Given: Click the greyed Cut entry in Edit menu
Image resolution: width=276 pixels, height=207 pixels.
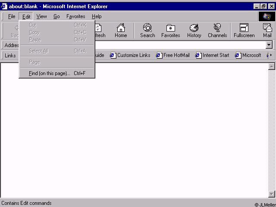Looking at the screenshot, I should click(x=57, y=25).
